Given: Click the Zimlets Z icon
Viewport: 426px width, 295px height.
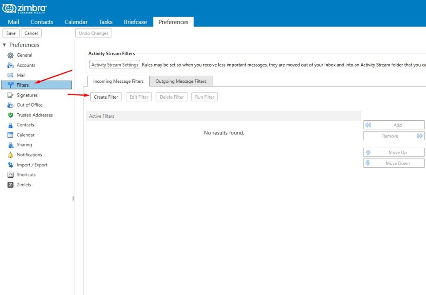Looking at the screenshot, I should pyautogui.click(x=10, y=185).
